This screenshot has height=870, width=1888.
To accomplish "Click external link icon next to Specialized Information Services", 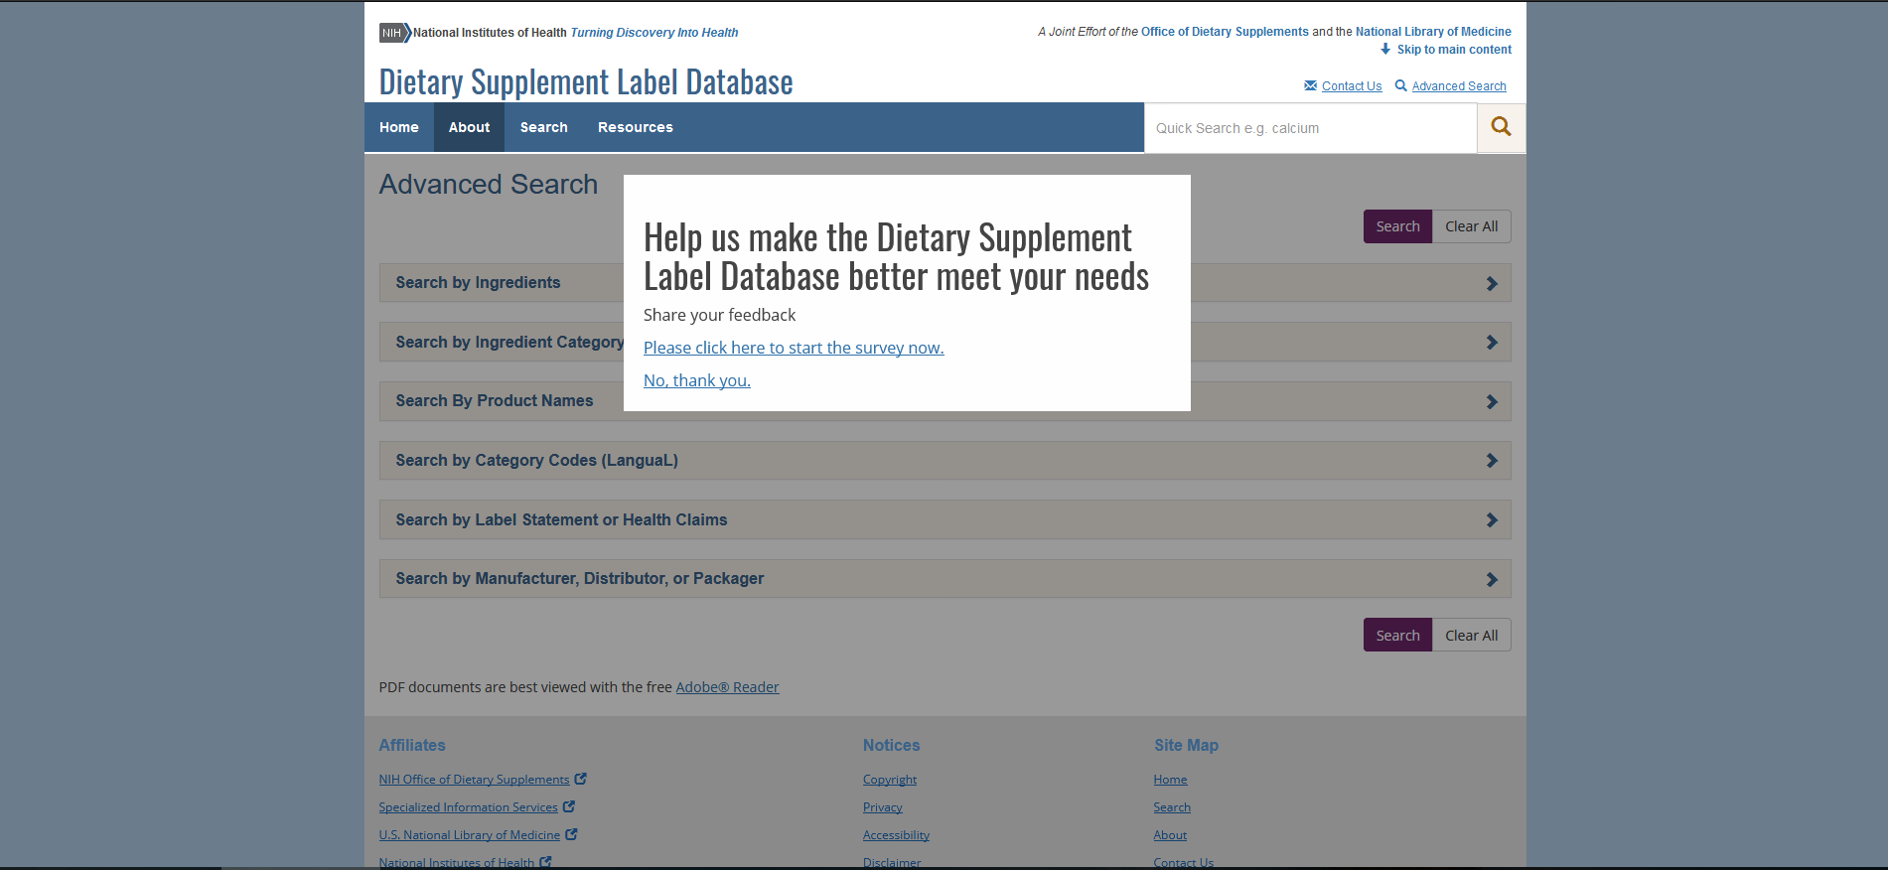I will point(569,806).
